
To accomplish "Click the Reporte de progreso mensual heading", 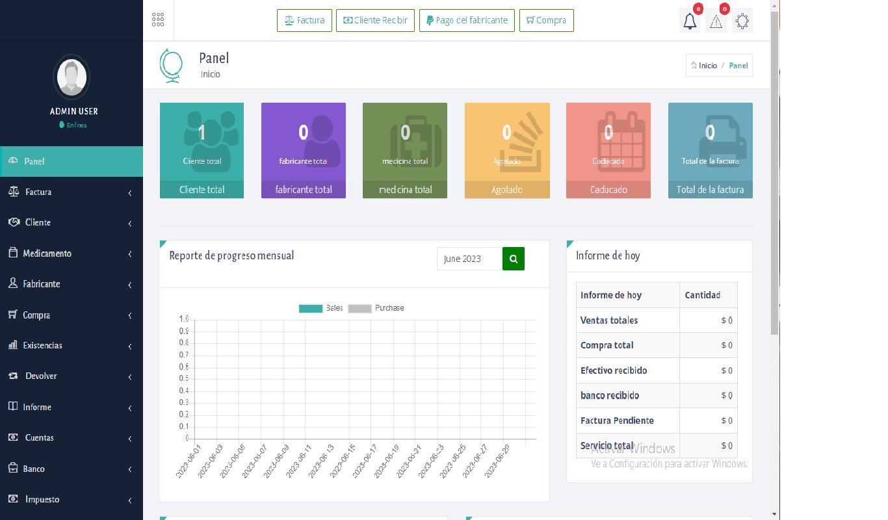I will tap(231, 255).
